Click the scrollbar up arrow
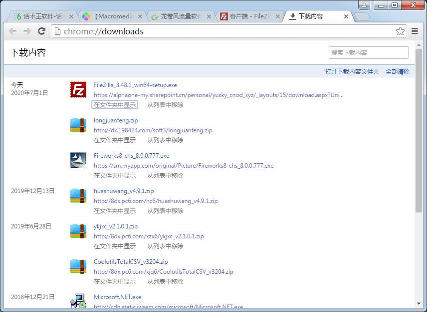Screen dimensions: 427x312 (419, 44)
